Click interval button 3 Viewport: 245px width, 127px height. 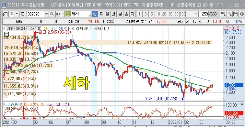coord(146,14)
